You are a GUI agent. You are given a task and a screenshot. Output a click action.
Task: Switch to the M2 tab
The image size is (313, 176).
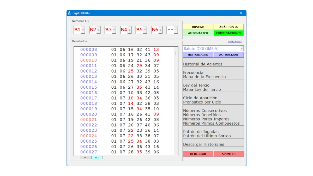click(x=97, y=157)
